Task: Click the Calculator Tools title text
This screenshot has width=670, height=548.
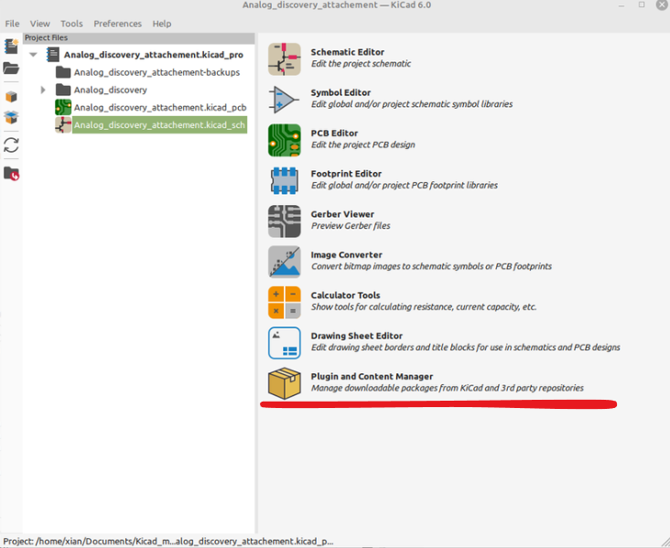Action: 345,295
